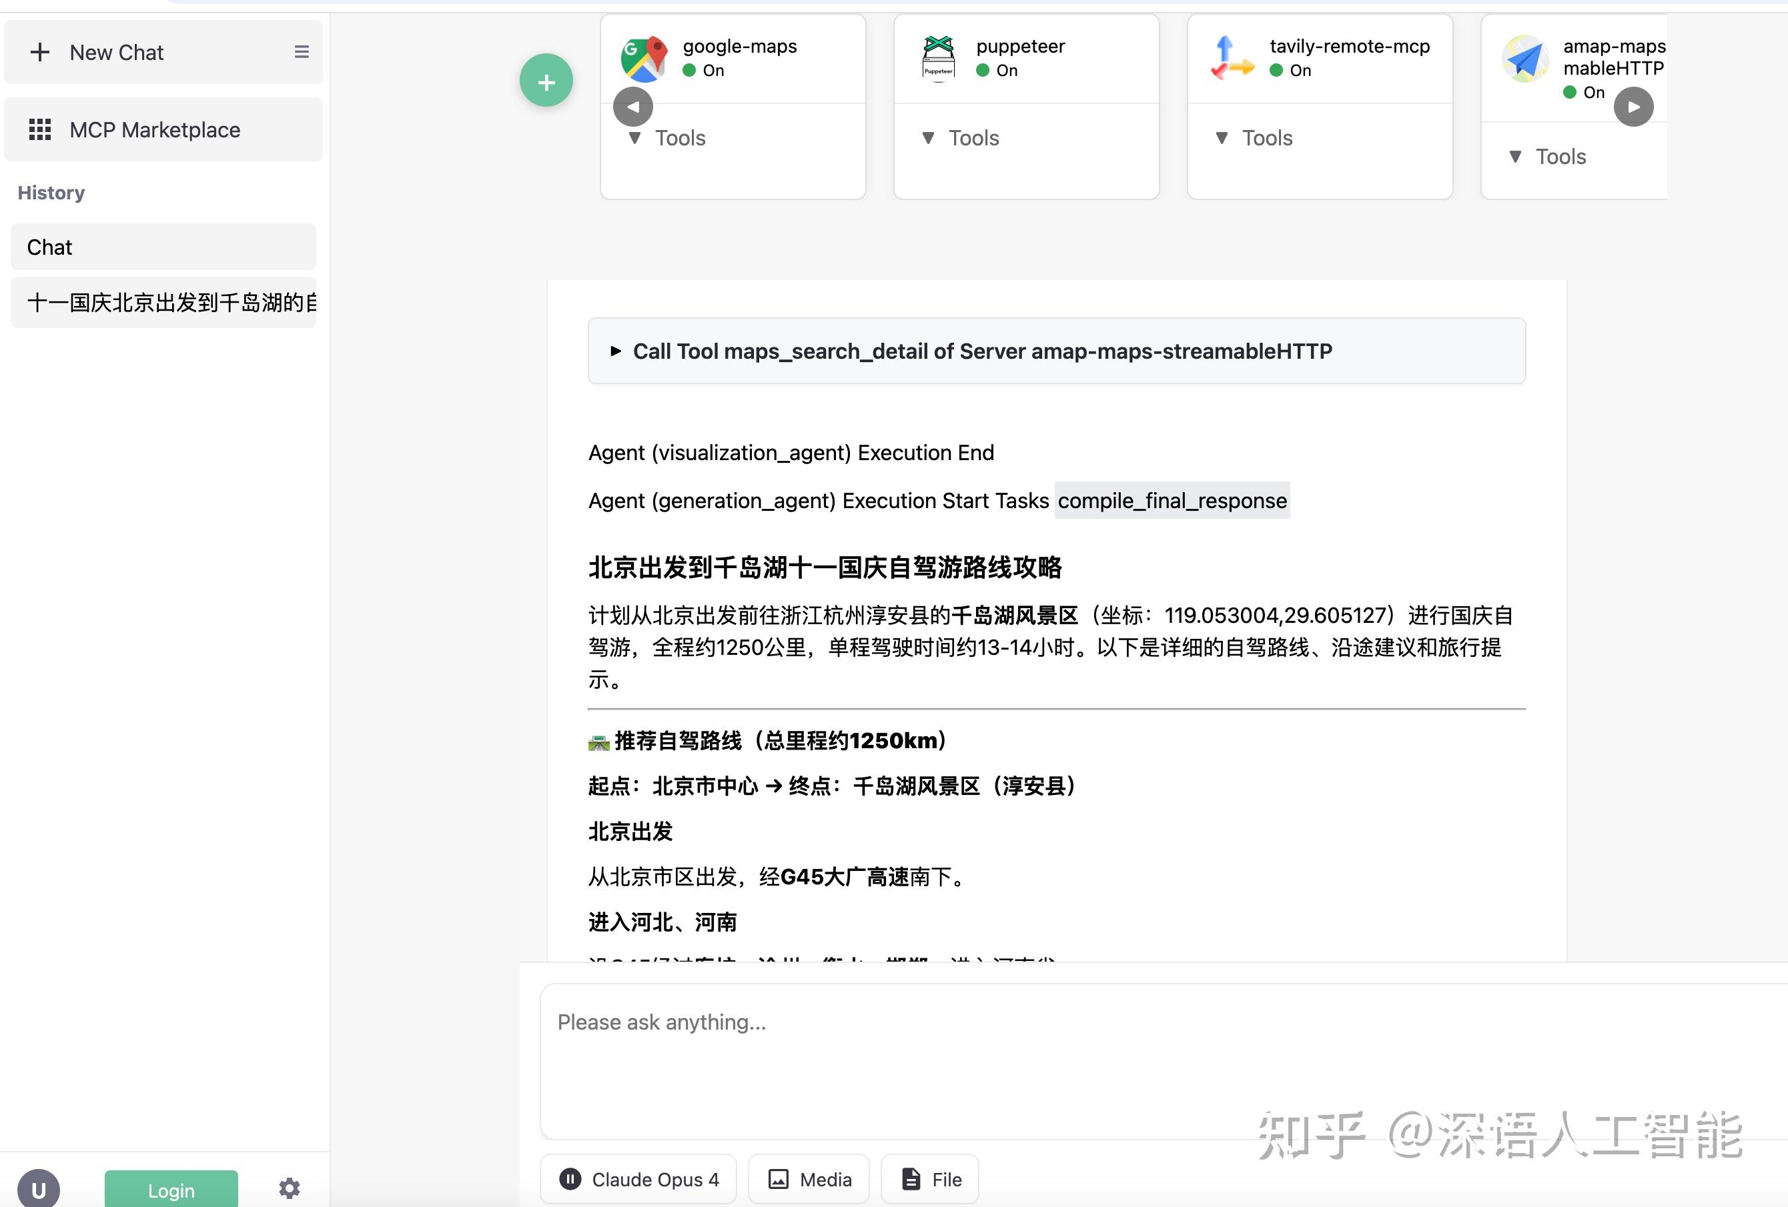
Task: Click the green plus button to add server
Action: tap(546, 80)
